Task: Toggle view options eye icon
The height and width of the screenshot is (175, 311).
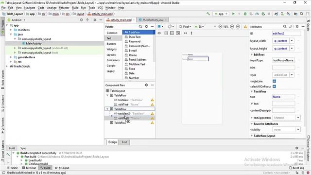Action: 159,33
